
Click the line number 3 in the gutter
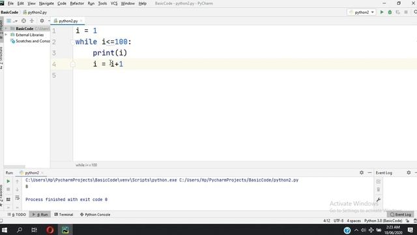[x=54, y=53]
